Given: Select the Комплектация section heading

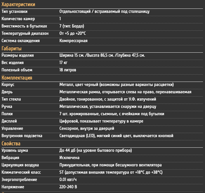Looking at the screenshot, I should click(17, 78).
